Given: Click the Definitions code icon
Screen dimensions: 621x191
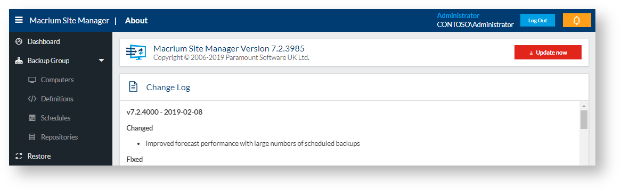Looking at the screenshot, I should pyautogui.click(x=32, y=99).
